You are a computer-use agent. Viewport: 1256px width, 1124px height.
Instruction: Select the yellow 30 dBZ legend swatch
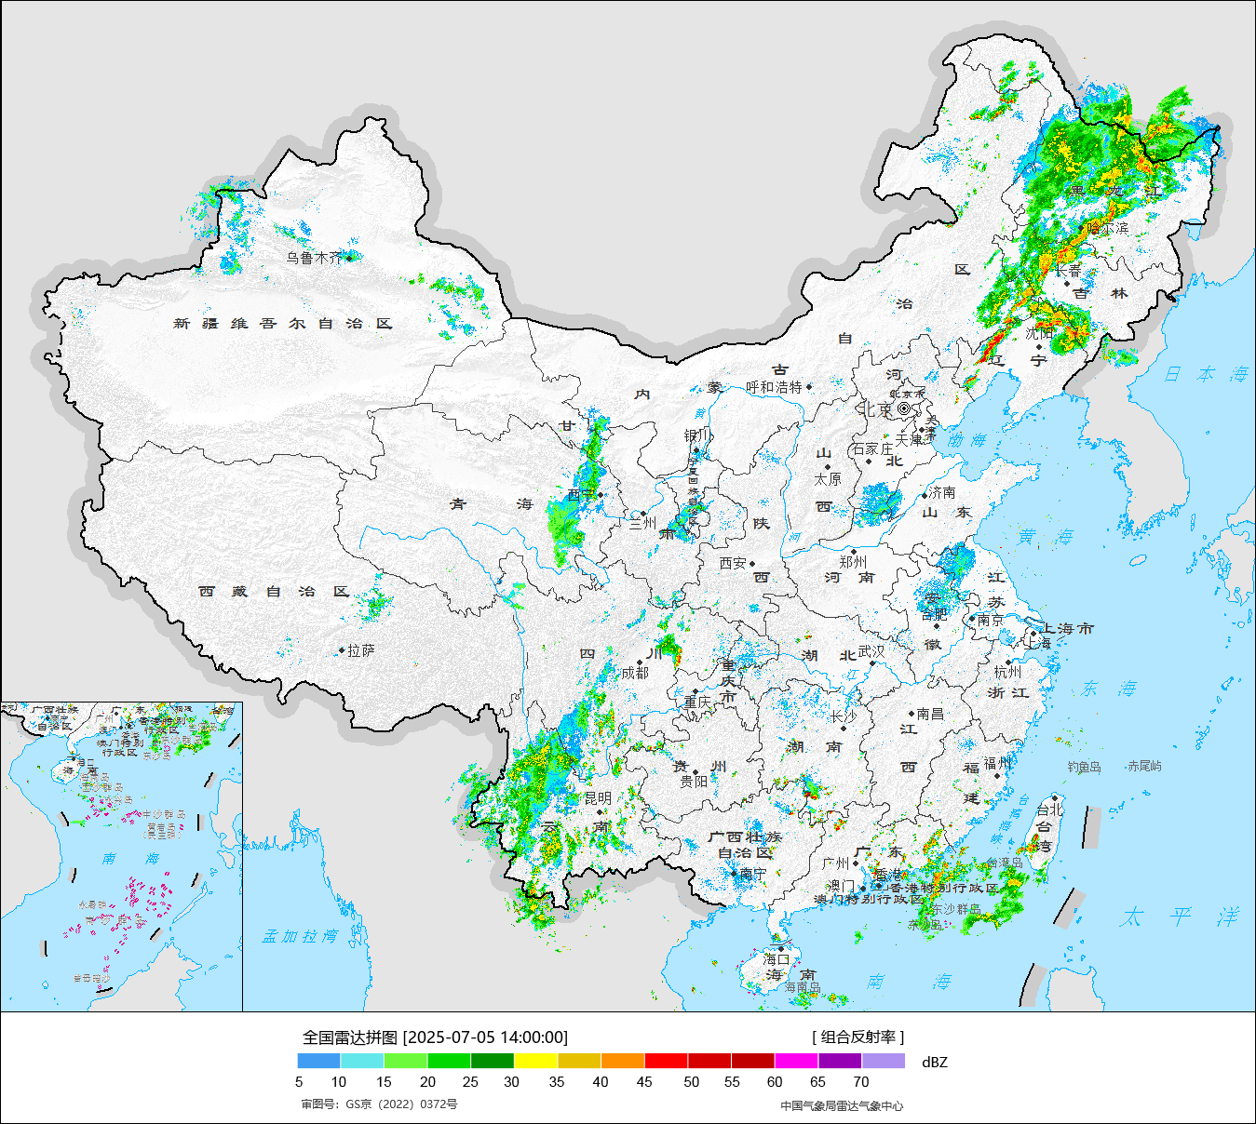(535, 1061)
